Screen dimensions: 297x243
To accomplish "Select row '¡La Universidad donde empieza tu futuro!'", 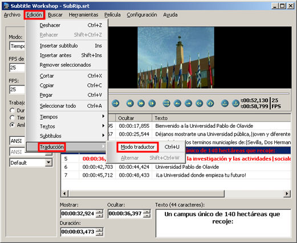I will point(176,175).
